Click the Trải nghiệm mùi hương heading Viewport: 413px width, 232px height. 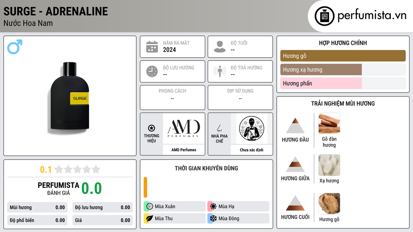(x=343, y=104)
